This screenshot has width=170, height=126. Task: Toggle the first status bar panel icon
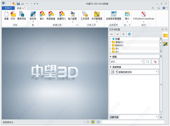[88, 122]
